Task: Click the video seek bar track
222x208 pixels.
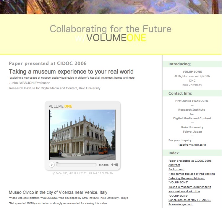Action: point(77,165)
